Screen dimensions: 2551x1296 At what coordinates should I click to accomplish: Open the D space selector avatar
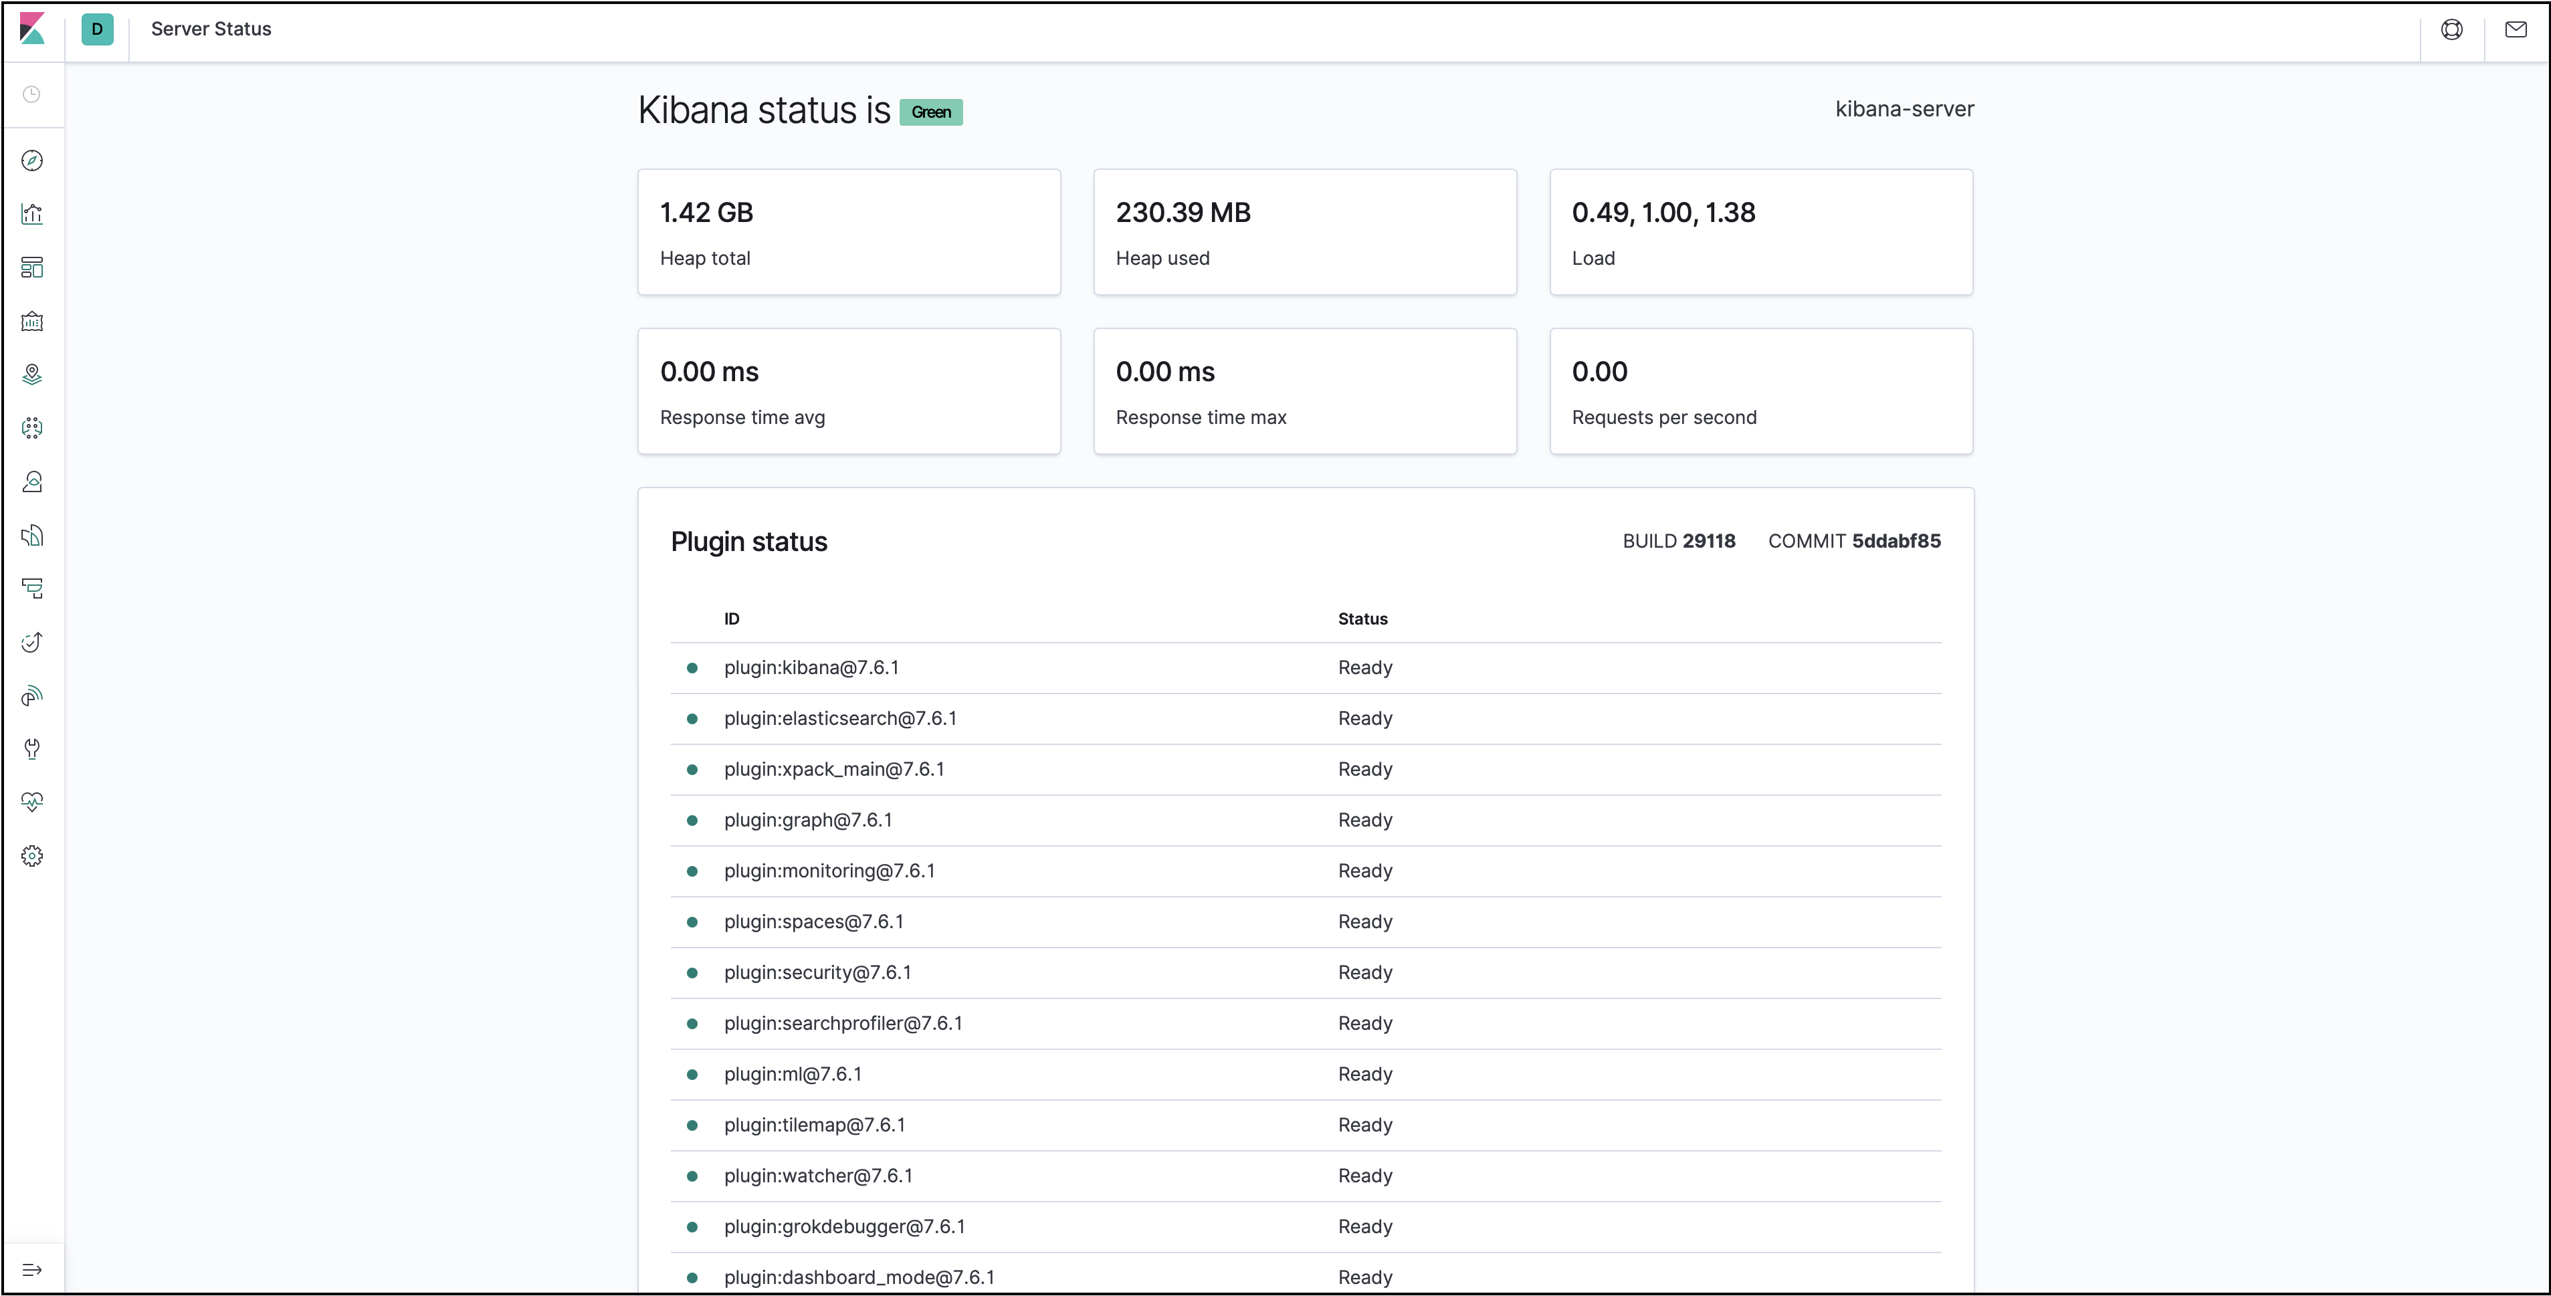[97, 29]
